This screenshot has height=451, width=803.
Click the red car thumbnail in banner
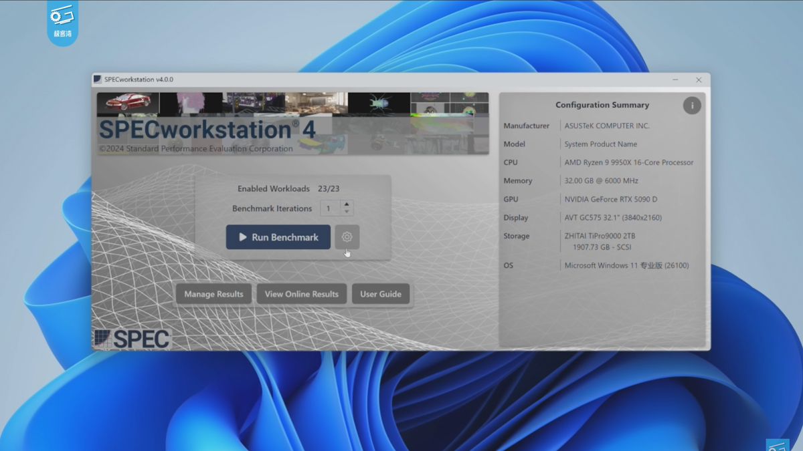click(x=128, y=102)
